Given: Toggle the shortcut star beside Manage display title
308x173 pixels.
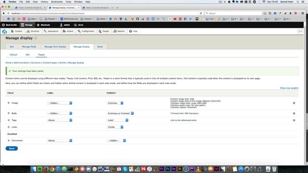Looking at the screenshot, I should [x=36, y=38].
